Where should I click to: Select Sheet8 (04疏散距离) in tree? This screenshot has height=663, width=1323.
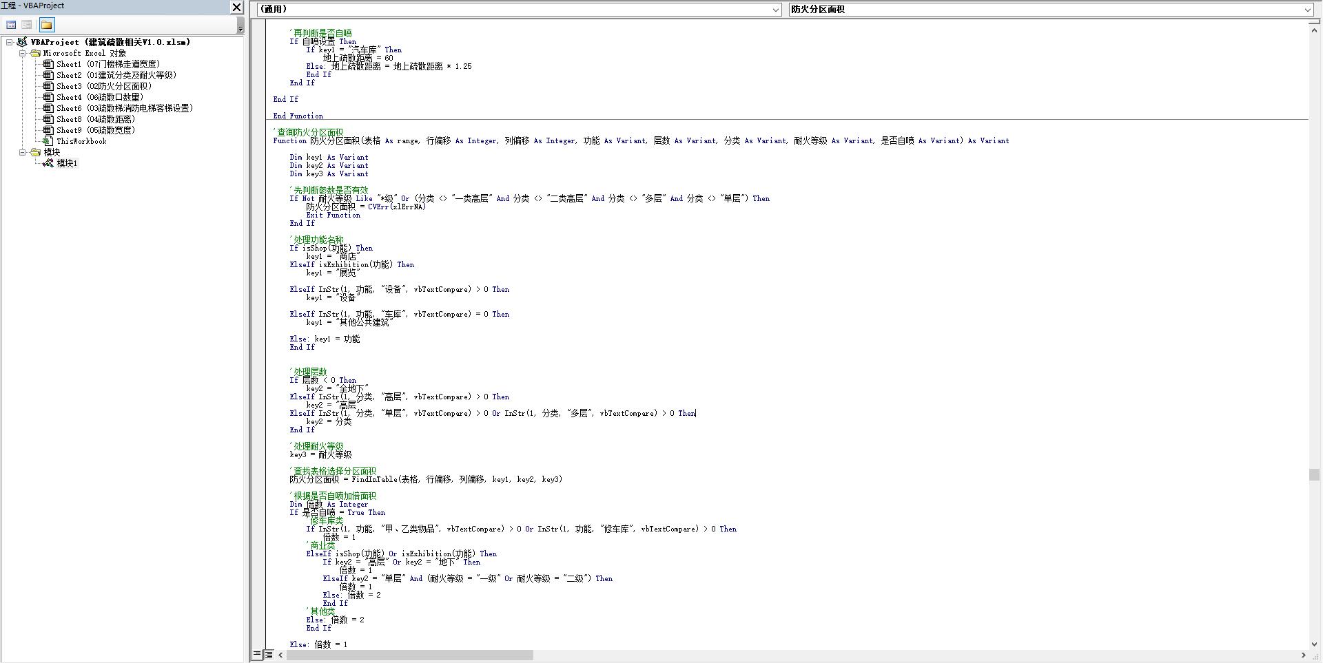point(95,119)
